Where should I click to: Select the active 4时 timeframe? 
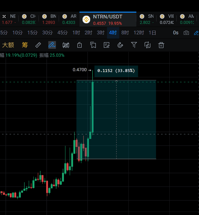click(x=113, y=33)
